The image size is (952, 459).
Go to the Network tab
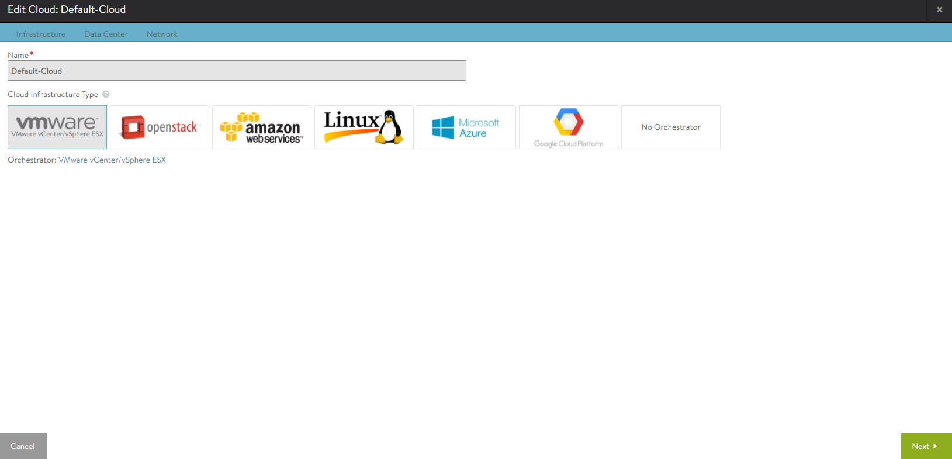(162, 34)
